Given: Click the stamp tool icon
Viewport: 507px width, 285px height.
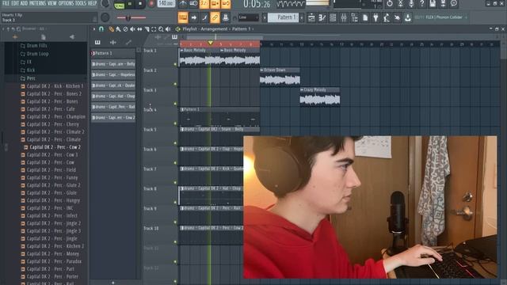Looking at the screenshot, I should tap(226, 17).
